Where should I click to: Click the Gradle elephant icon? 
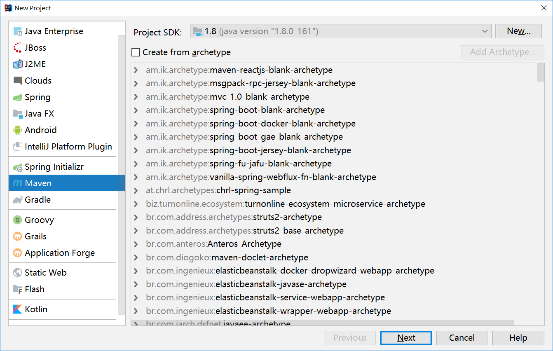[18, 200]
